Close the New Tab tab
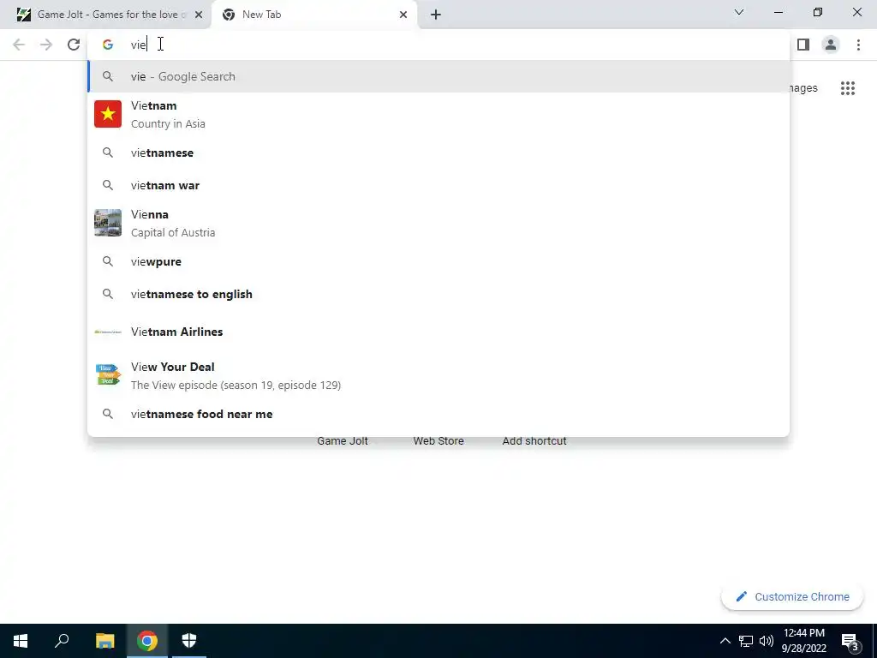877x658 pixels. [403, 15]
